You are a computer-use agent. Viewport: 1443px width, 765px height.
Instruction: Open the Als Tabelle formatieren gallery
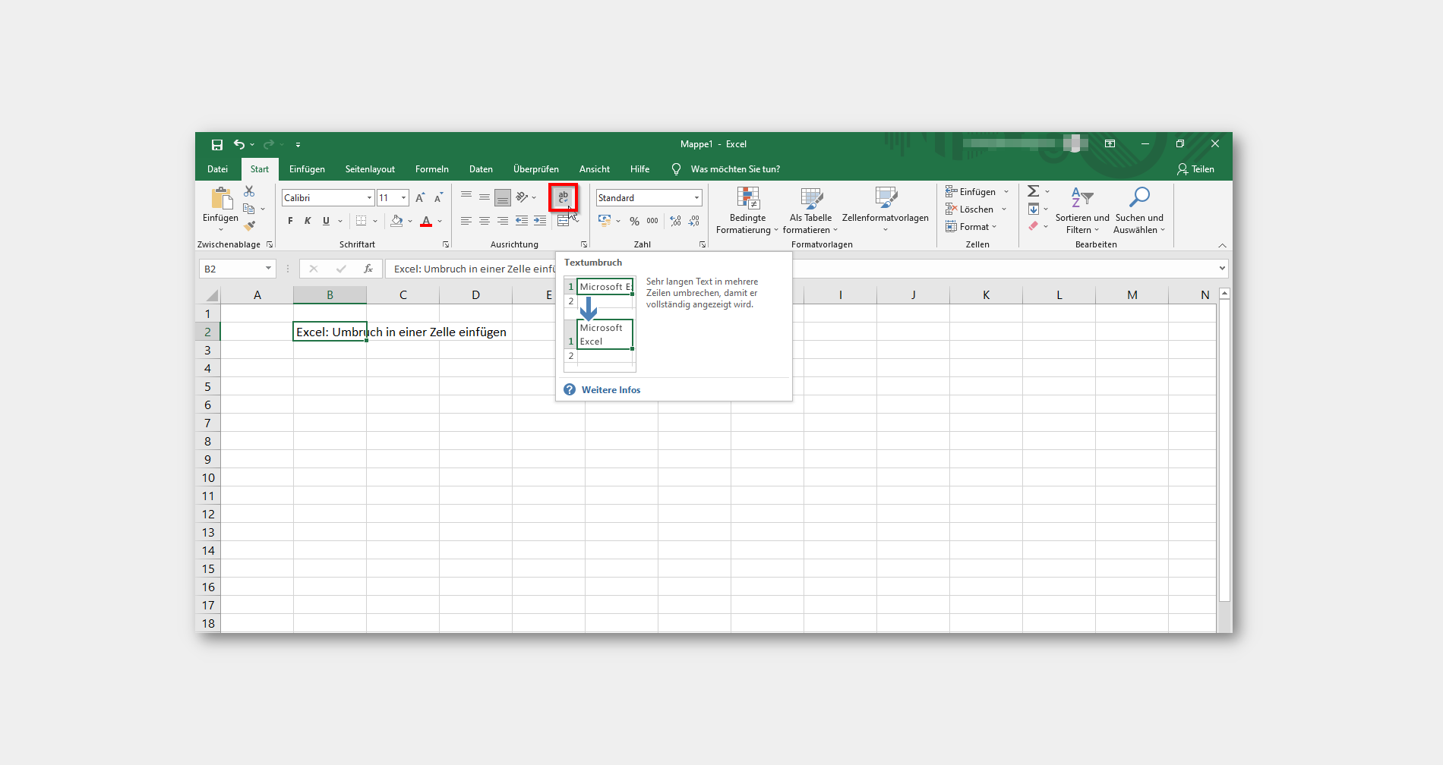pyautogui.click(x=810, y=210)
